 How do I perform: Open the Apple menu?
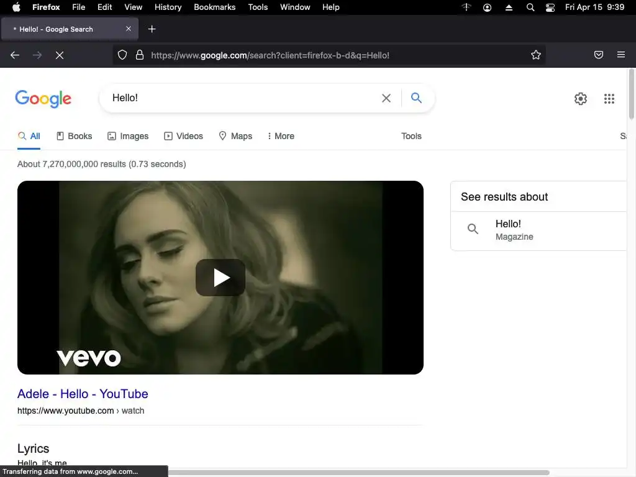coord(16,7)
